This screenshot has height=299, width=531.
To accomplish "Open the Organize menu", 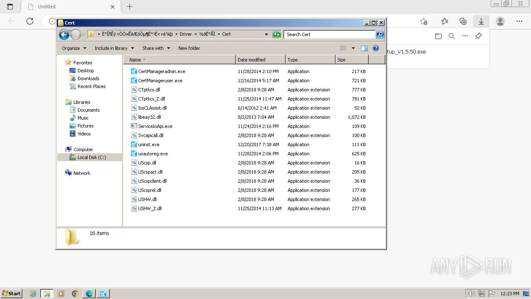I will 74,48.
